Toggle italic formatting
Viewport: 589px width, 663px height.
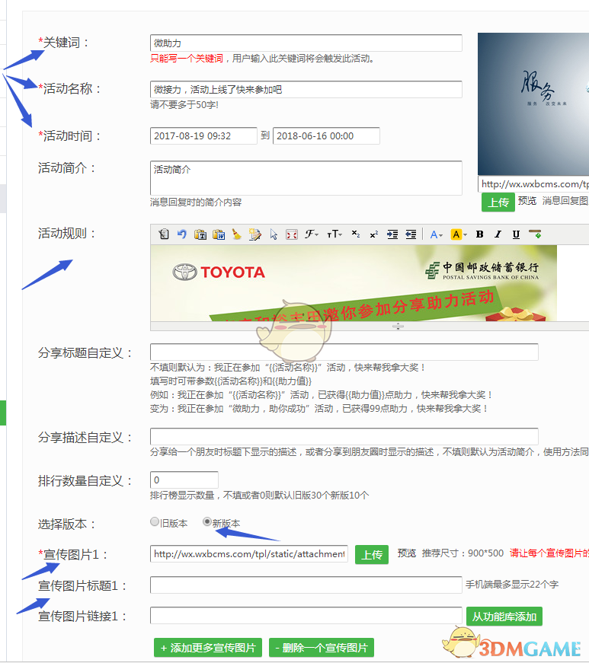[x=498, y=234]
